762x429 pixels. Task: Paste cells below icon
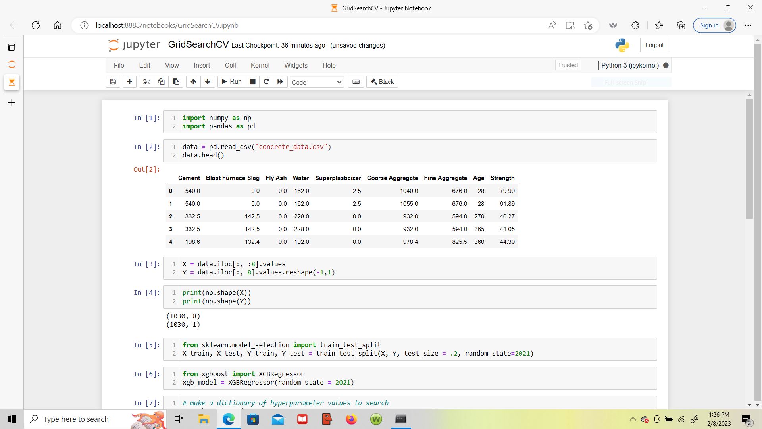tap(176, 82)
